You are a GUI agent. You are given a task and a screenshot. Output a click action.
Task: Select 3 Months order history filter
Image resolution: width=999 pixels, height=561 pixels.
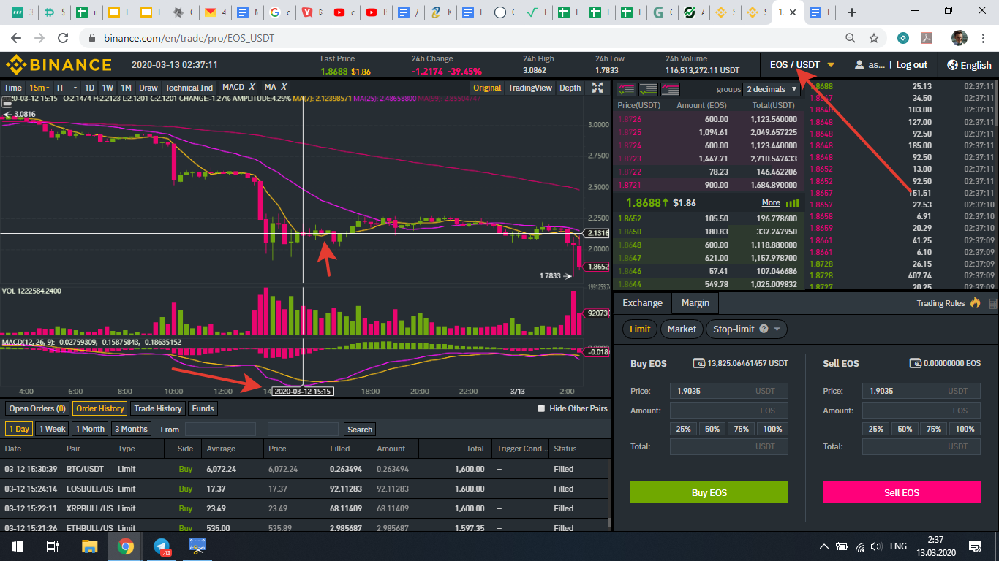click(x=132, y=429)
